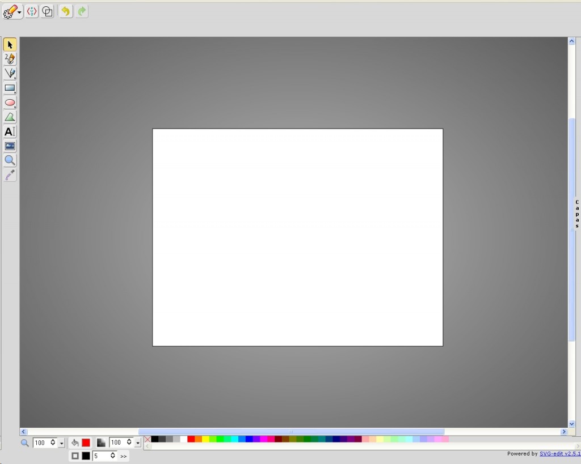Pick the Rectangle tool
This screenshot has height=464, width=581.
point(10,88)
